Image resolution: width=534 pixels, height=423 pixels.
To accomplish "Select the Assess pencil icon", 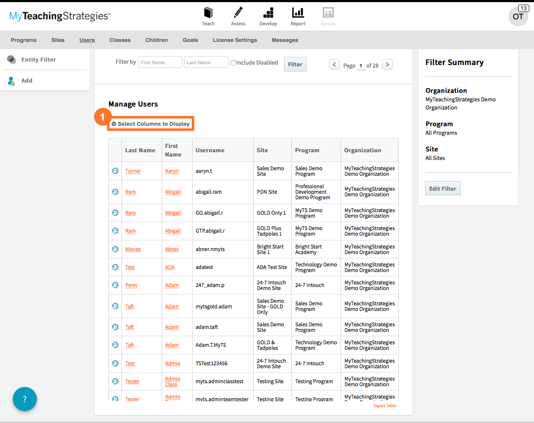I will (238, 13).
